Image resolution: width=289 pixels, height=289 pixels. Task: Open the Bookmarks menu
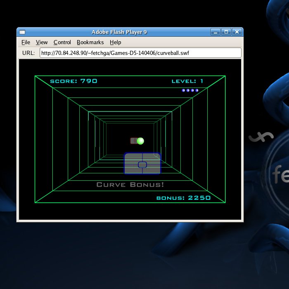(90, 43)
